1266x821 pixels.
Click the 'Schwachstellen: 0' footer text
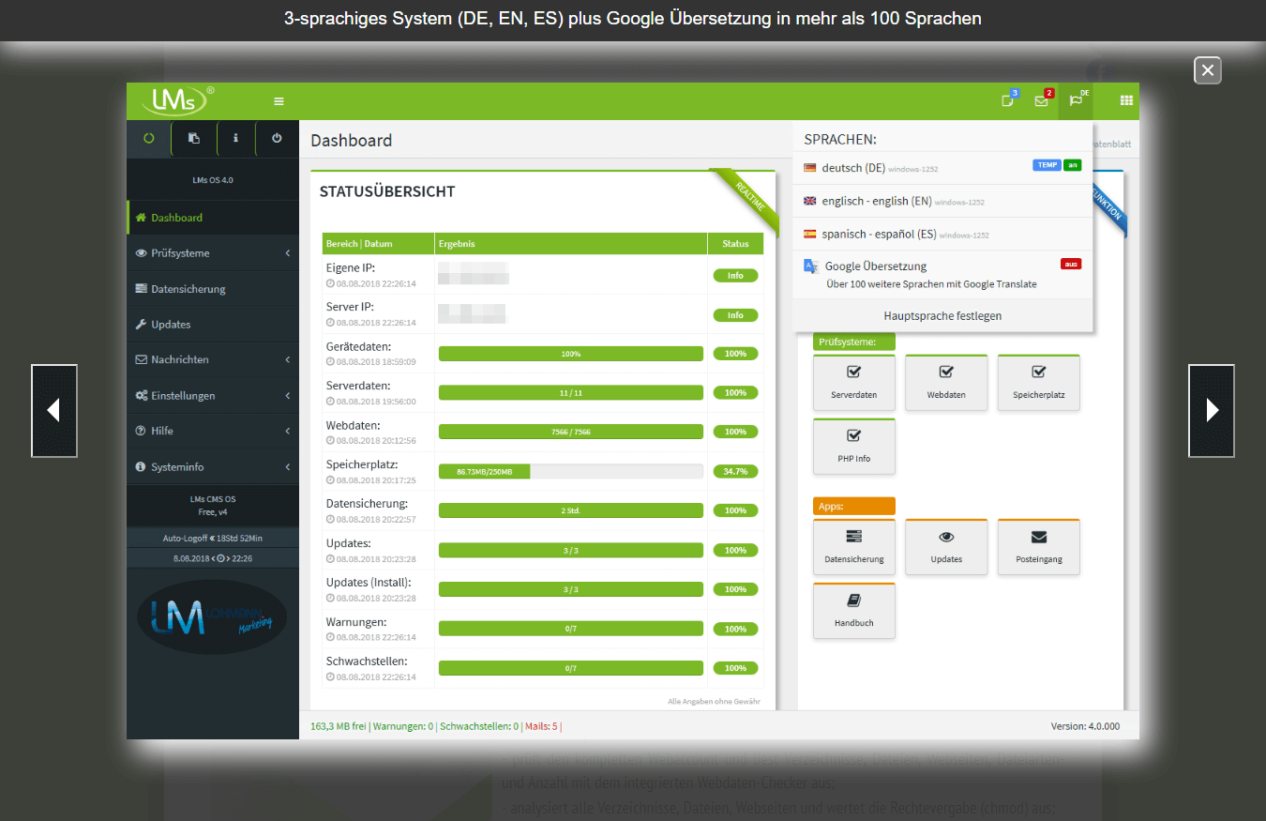point(479,726)
